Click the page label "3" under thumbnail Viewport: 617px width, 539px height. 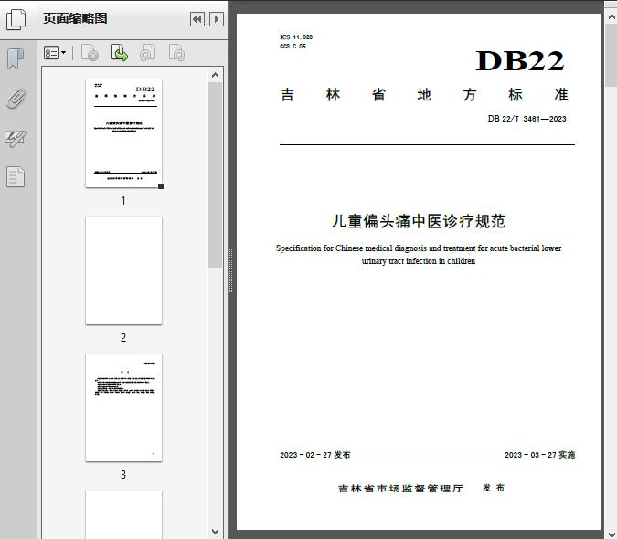pos(123,474)
